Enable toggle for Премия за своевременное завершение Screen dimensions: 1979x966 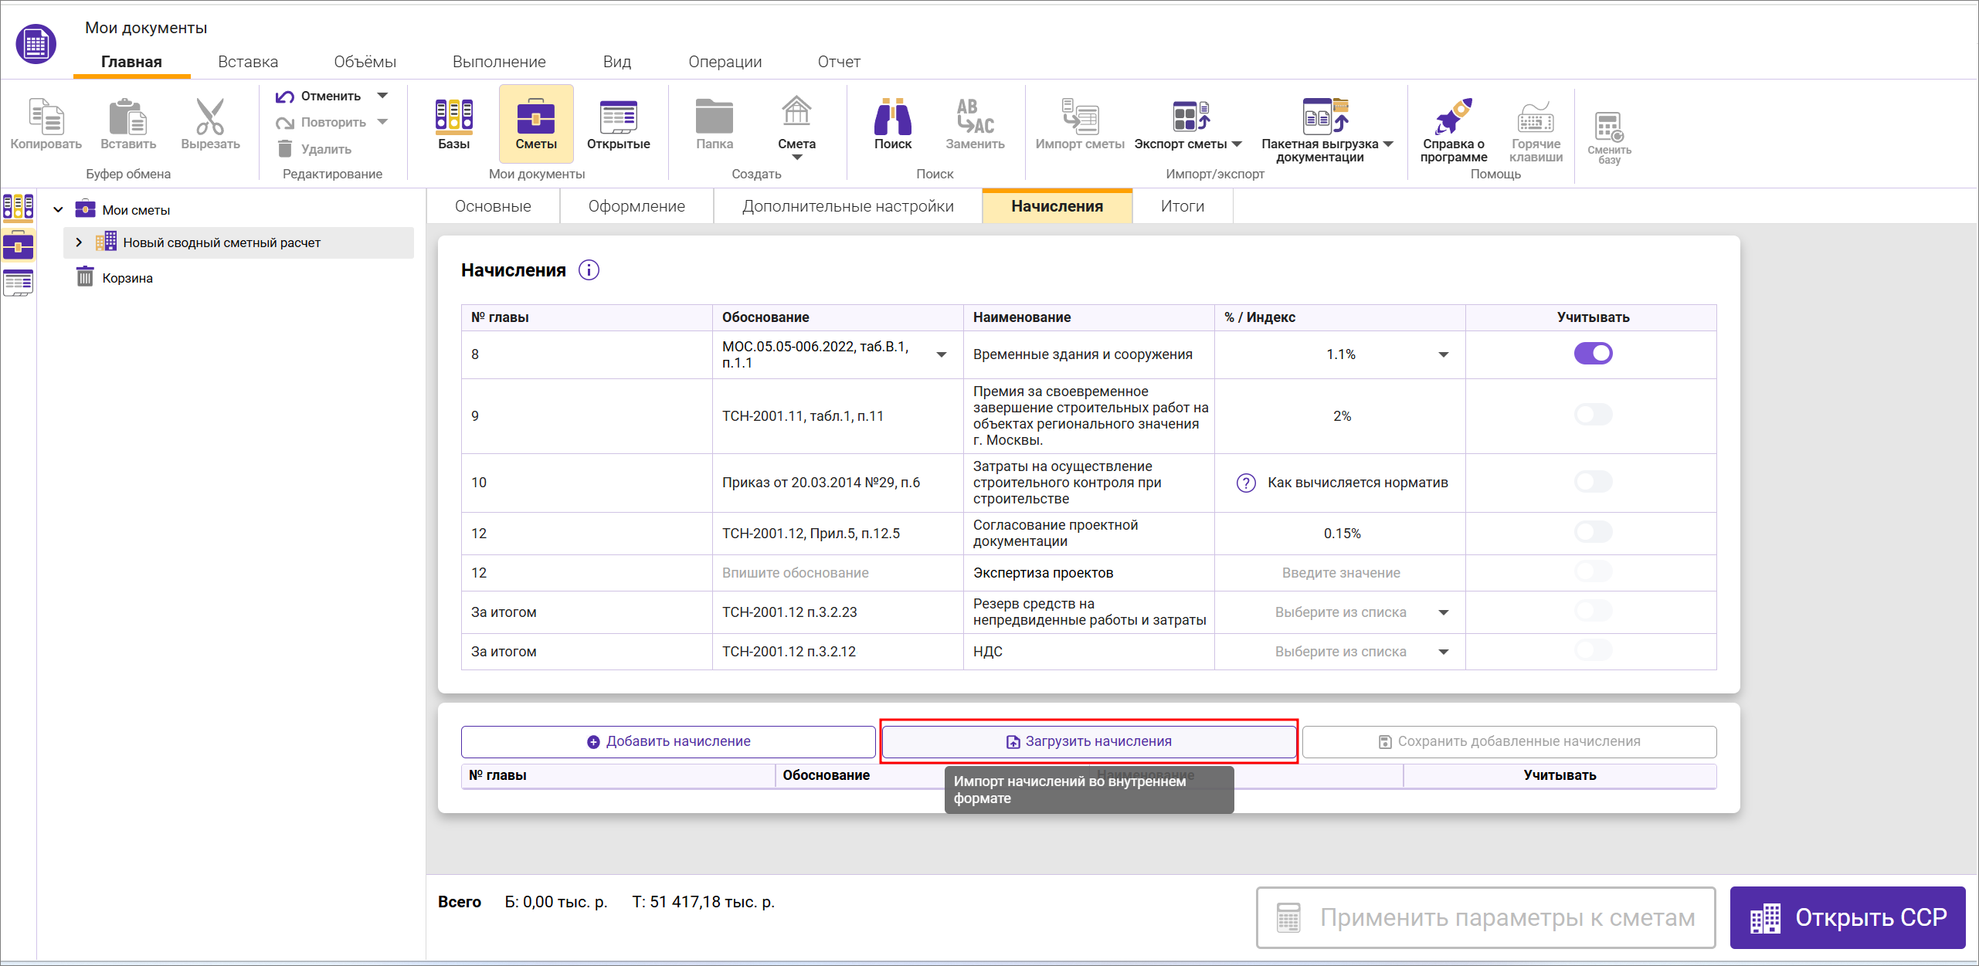pyautogui.click(x=1593, y=415)
